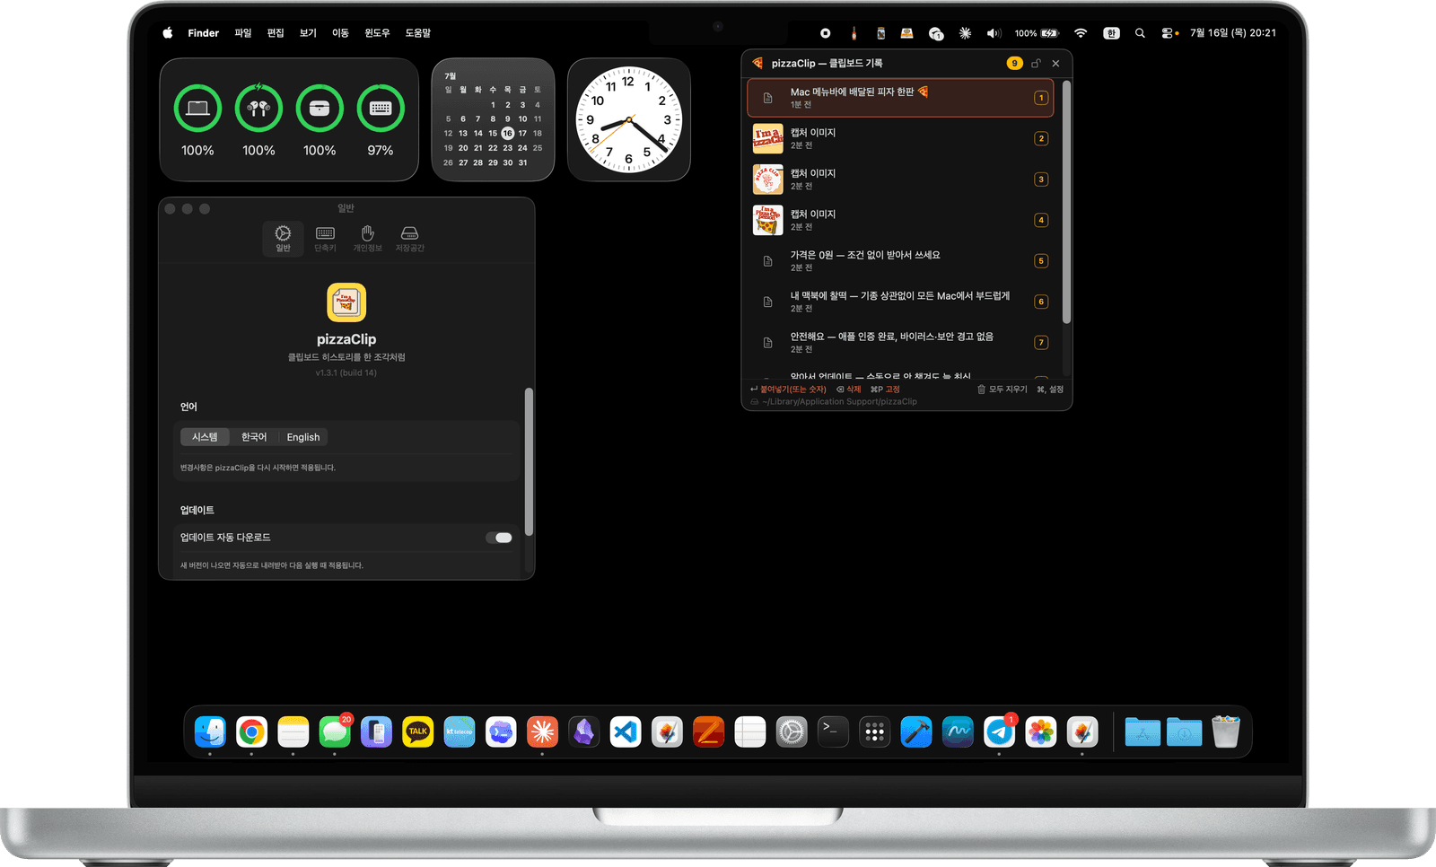The image size is (1436, 867).
Task: Switch the 한 input source in menu bar
Action: pos(1111,33)
